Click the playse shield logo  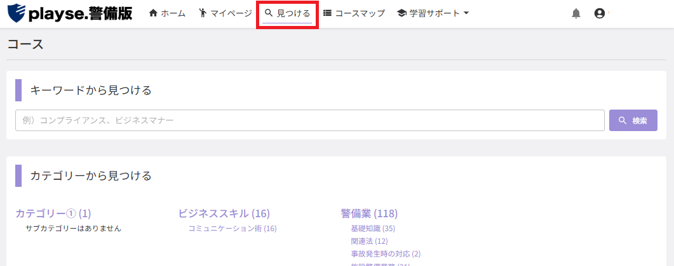17,13
